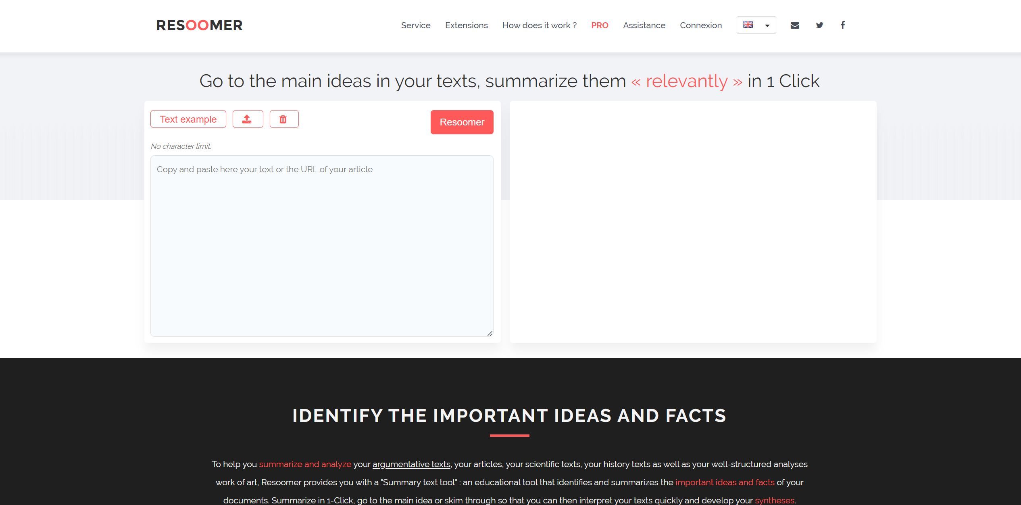Click the red Resoomer action button
Viewport: 1021px width, 505px height.
coord(462,122)
